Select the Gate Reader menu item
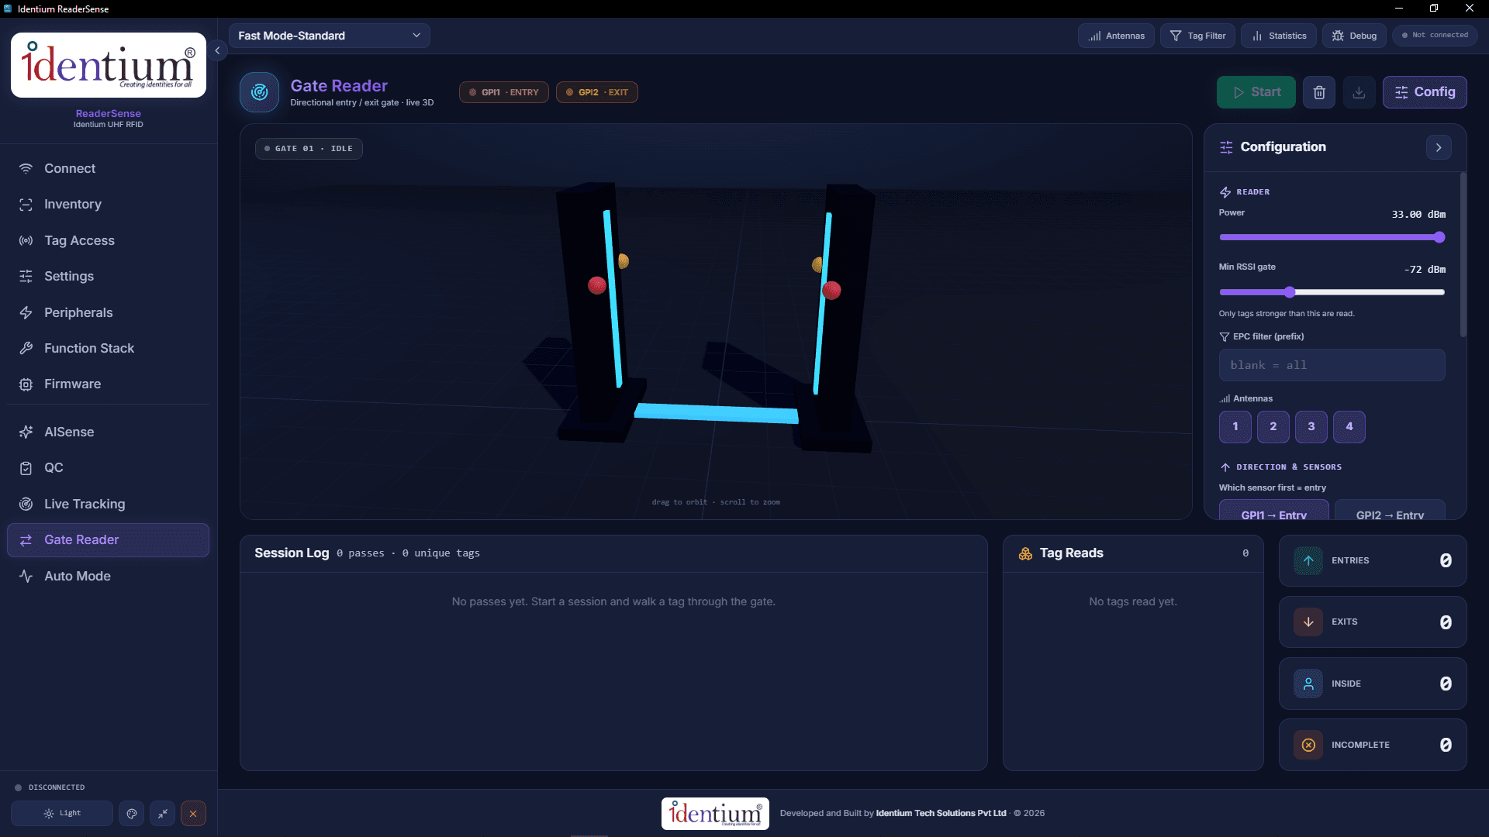 [109, 540]
